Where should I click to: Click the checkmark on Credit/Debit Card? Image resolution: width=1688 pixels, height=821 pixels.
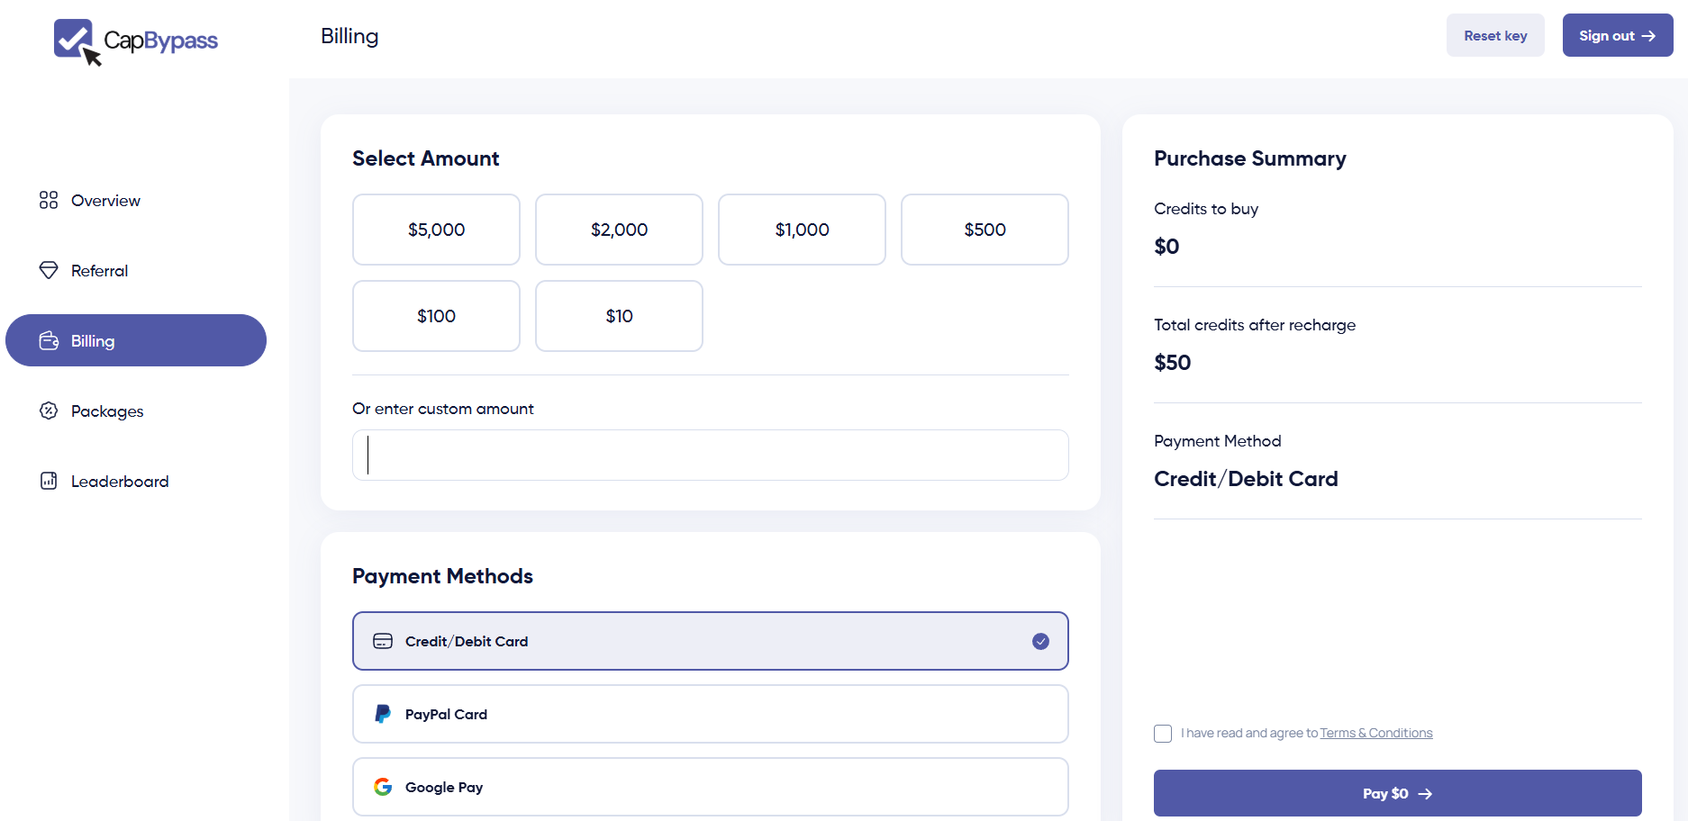click(1040, 641)
